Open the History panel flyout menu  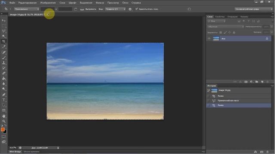[272, 86]
